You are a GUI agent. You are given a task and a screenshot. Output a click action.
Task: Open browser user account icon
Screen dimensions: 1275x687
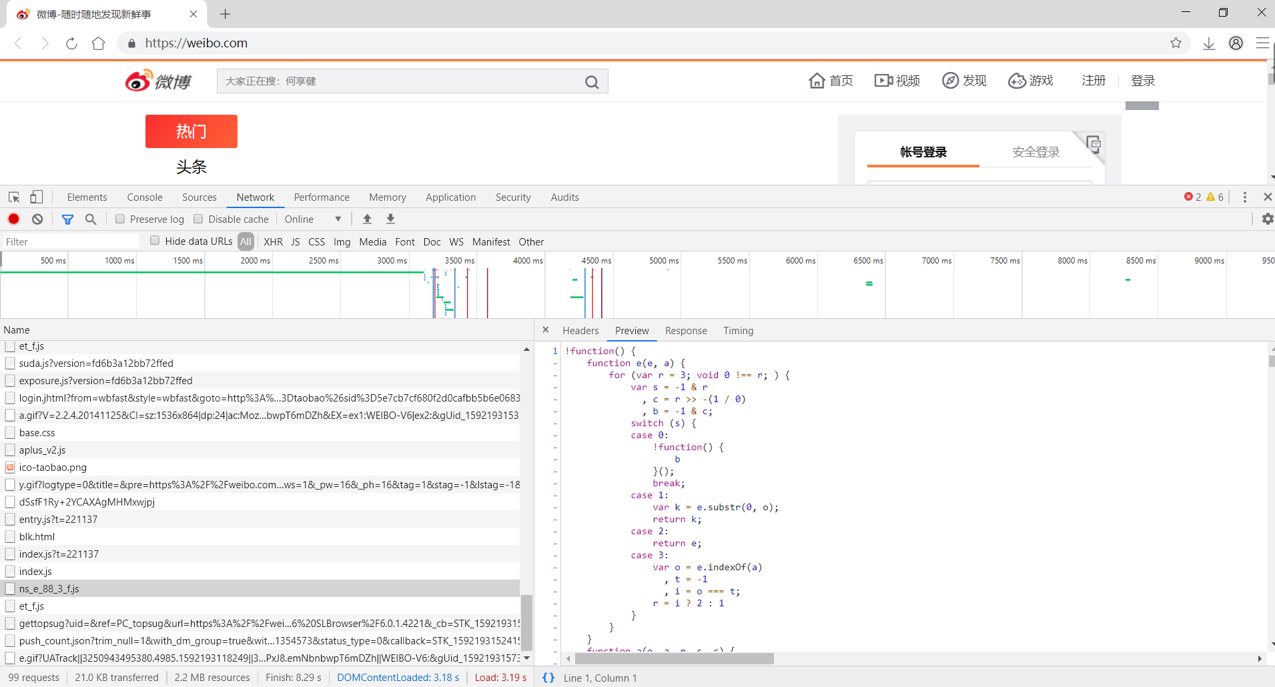tap(1236, 43)
